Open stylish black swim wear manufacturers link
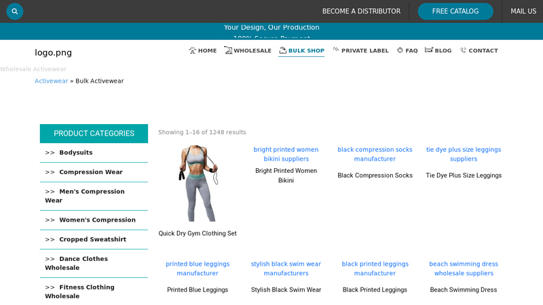543x305 pixels. tap(286, 268)
